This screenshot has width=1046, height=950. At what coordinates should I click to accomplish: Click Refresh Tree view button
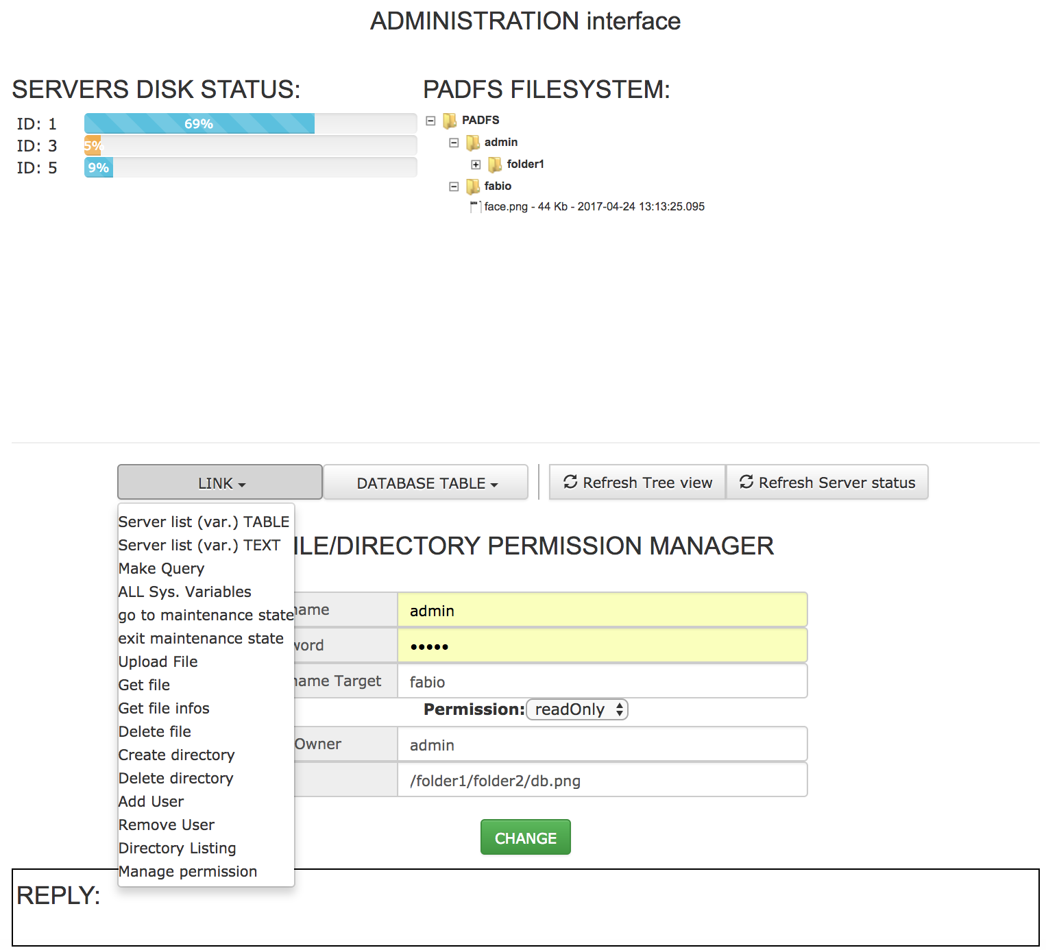[x=637, y=483]
